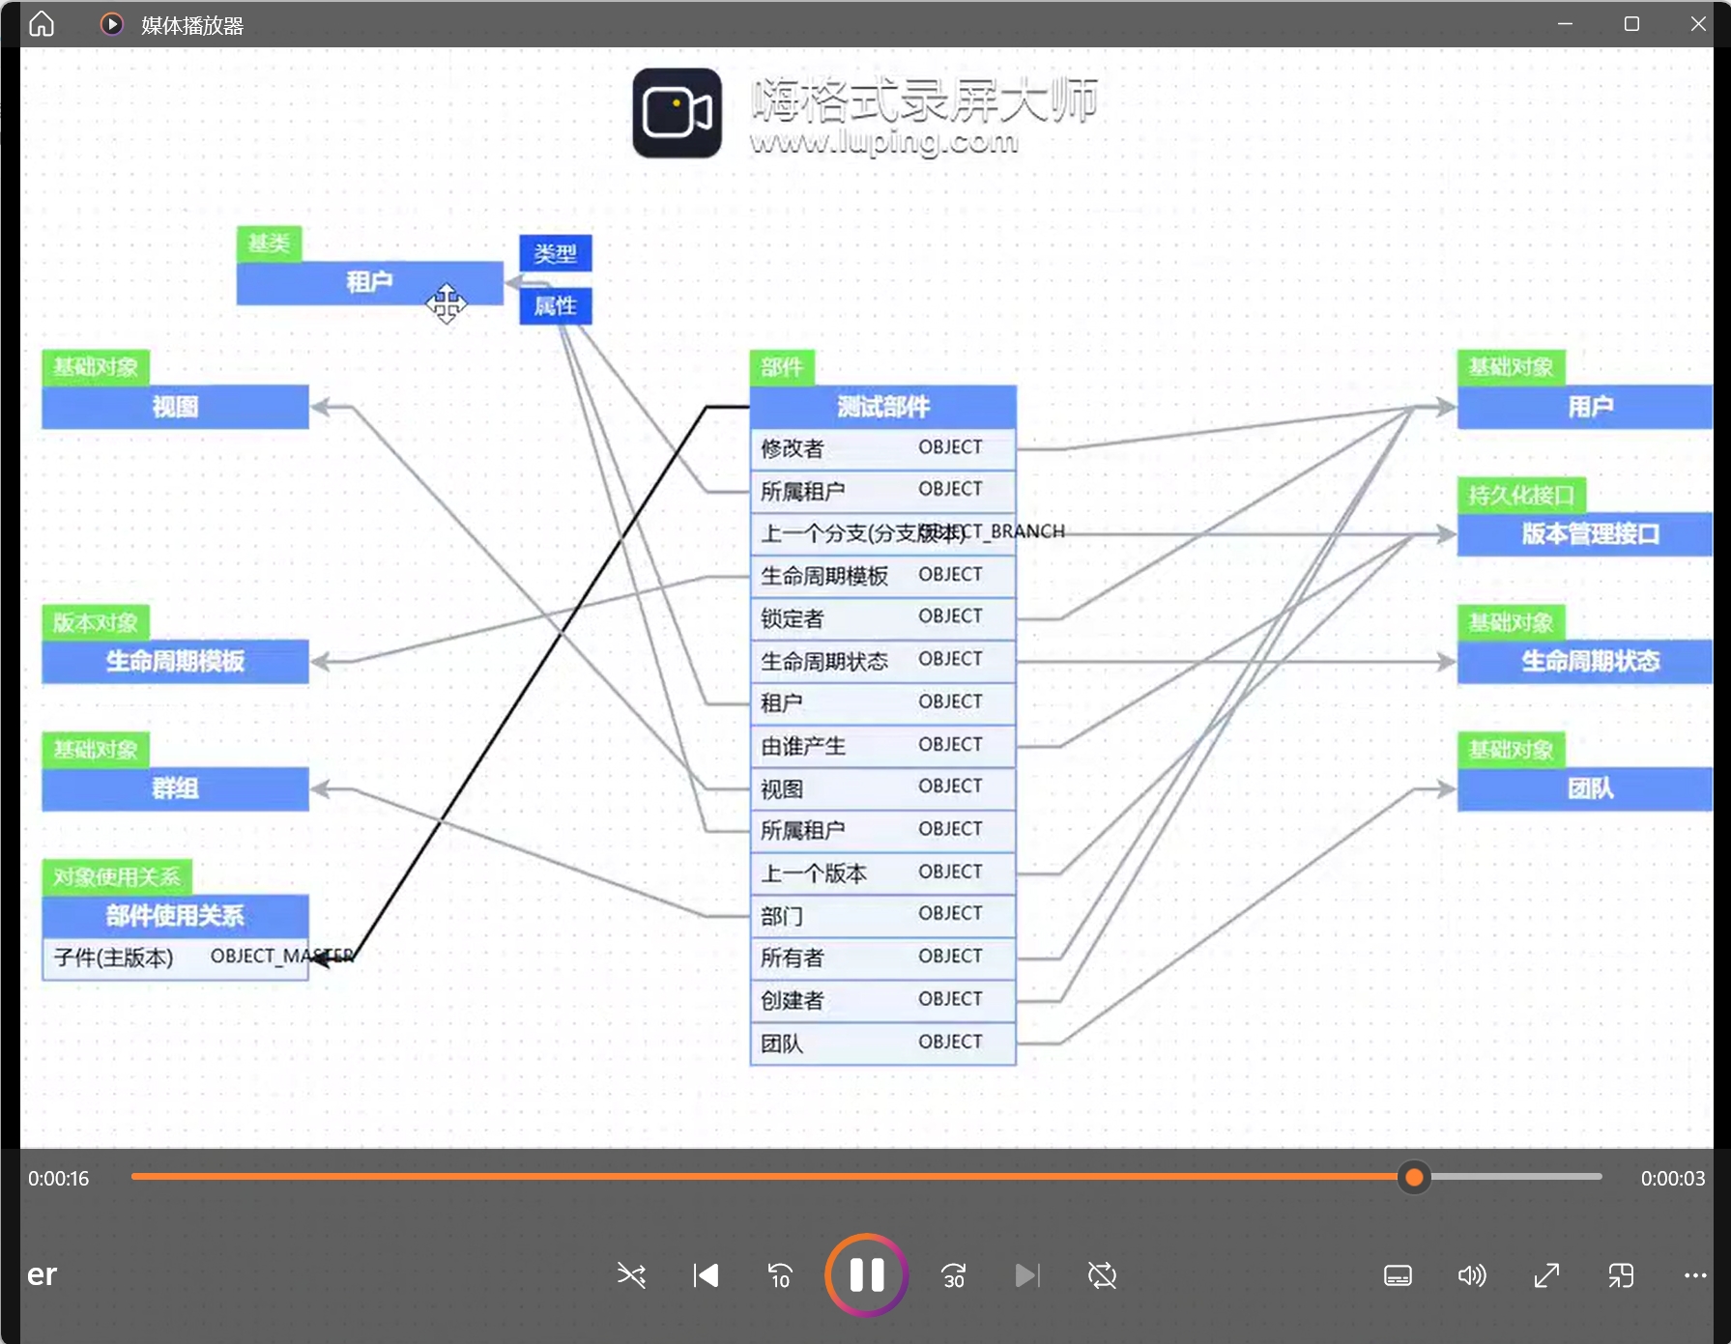The image size is (1731, 1344).
Task: Select the 视图 node on left
Action: tap(175, 407)
